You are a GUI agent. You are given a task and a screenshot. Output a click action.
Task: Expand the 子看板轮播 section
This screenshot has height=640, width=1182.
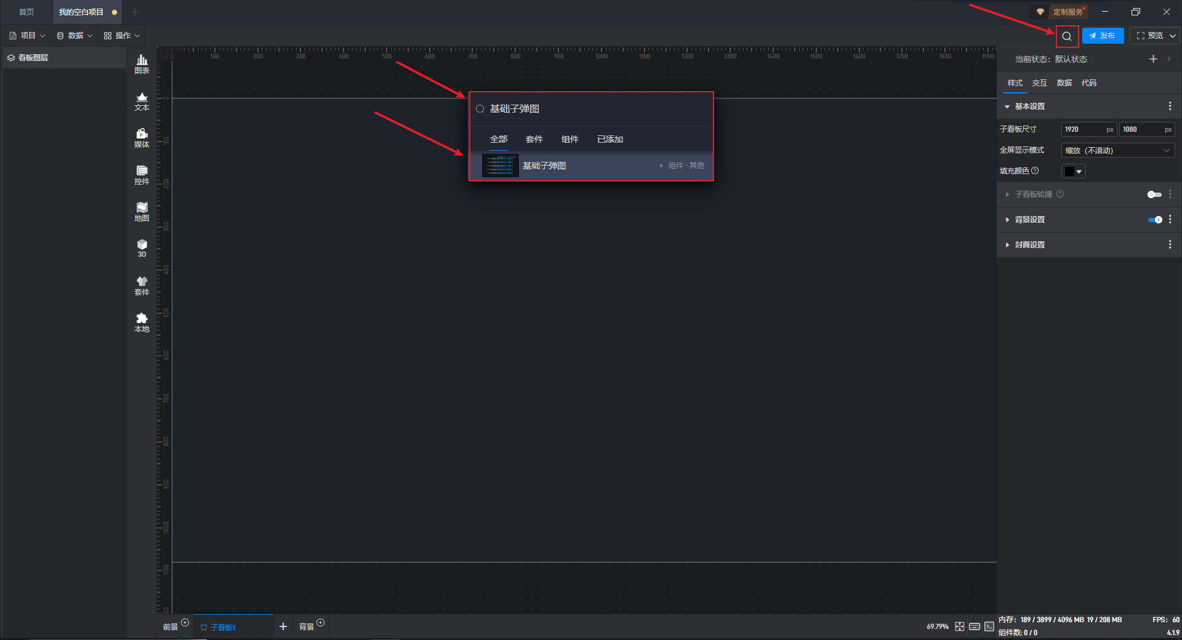pos(1007,194)
